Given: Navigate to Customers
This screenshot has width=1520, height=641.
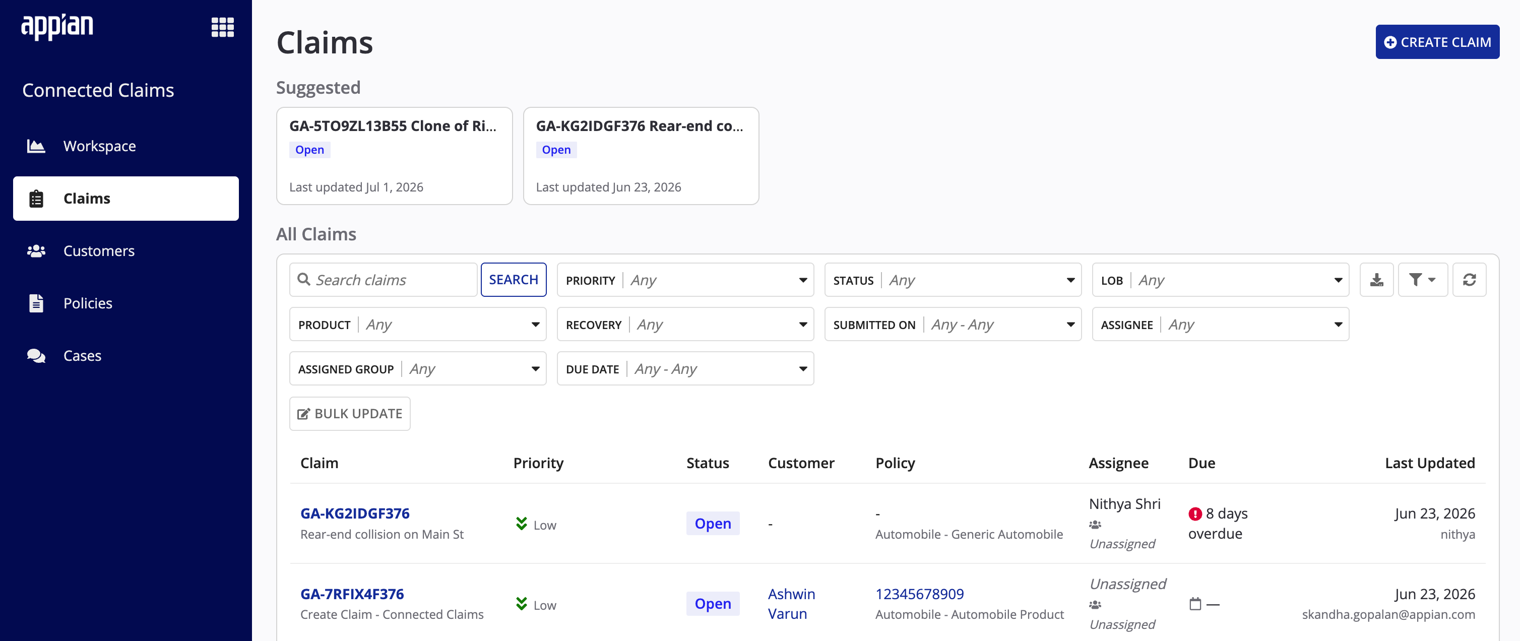Looking at the screenshot, I should tap(125, 251).
